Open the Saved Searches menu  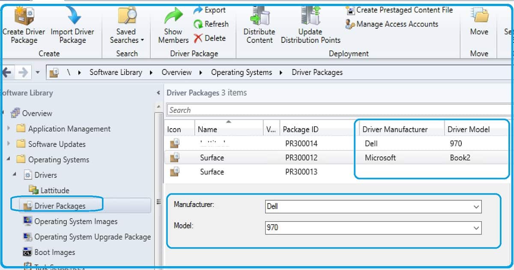click(126, 36)
